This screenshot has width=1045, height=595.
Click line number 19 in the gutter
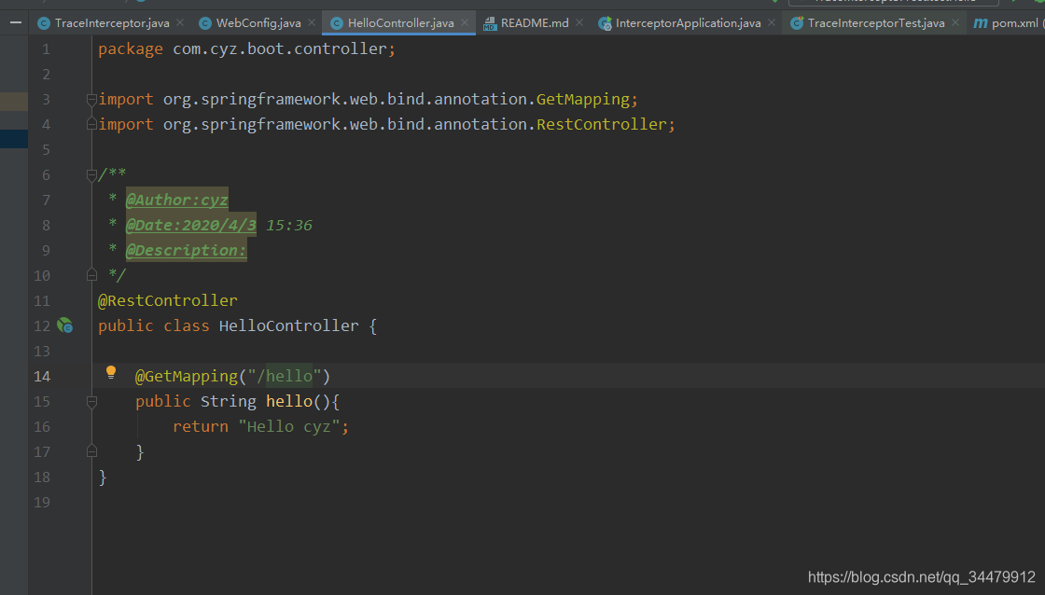pyautogui.click(x=42, y=503)
